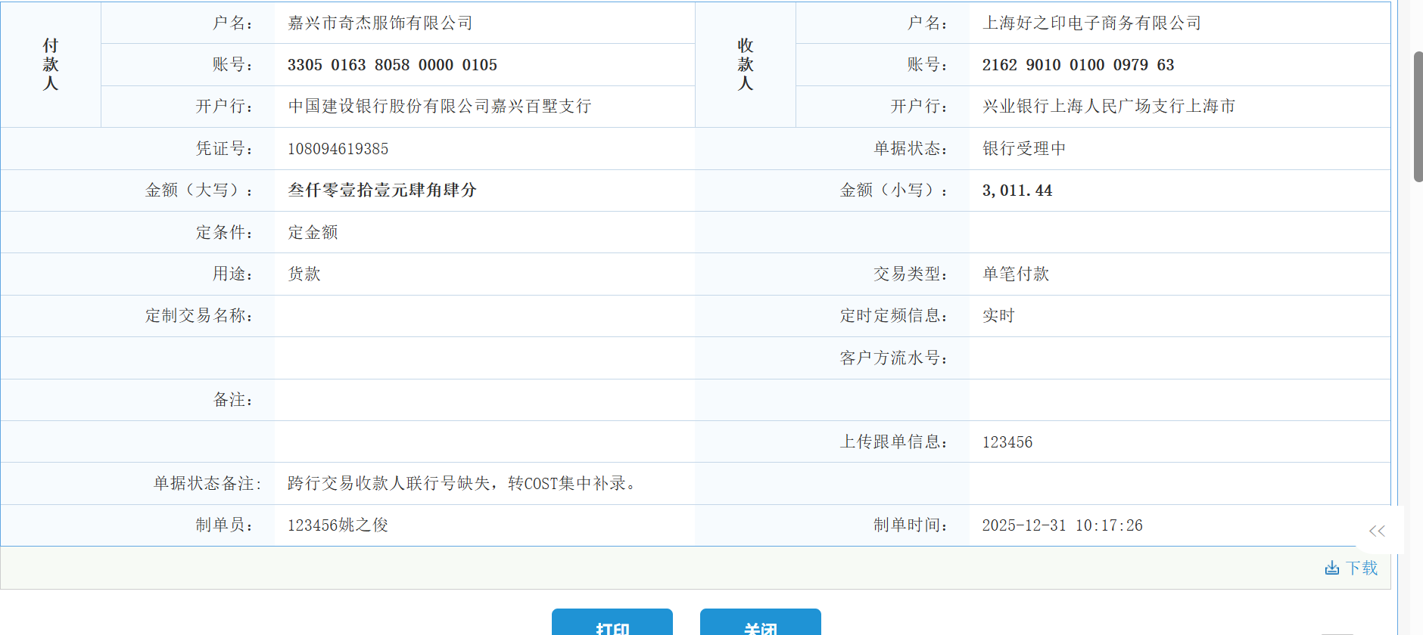Click the payee bank 兴业银行上海人民广场支行上海市
The width and height of the screenshot is (1423, 635).
pos(1108,107)
